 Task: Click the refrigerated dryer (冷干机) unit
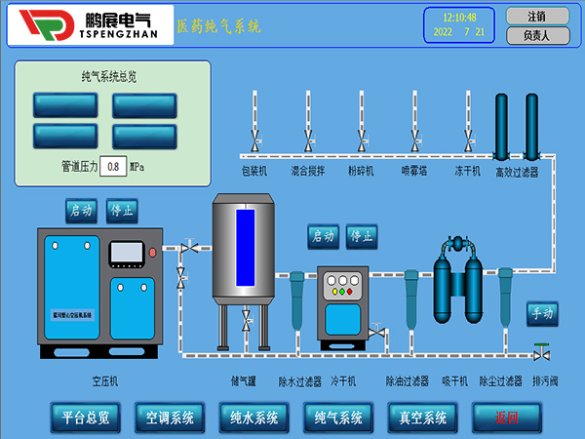[x=343, y=304]
